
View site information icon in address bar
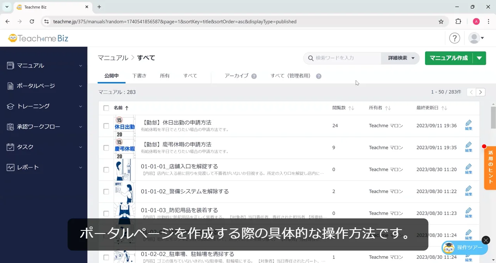(46, 22)
